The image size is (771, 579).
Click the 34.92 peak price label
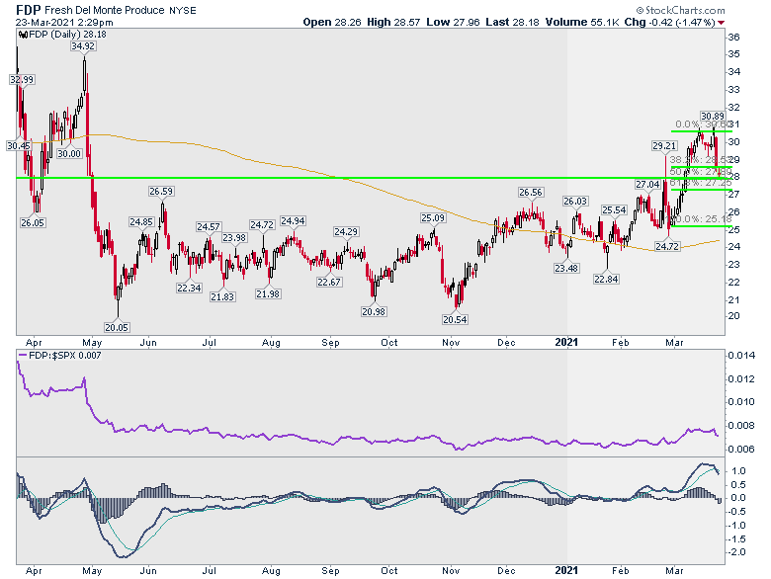point(83,45)
